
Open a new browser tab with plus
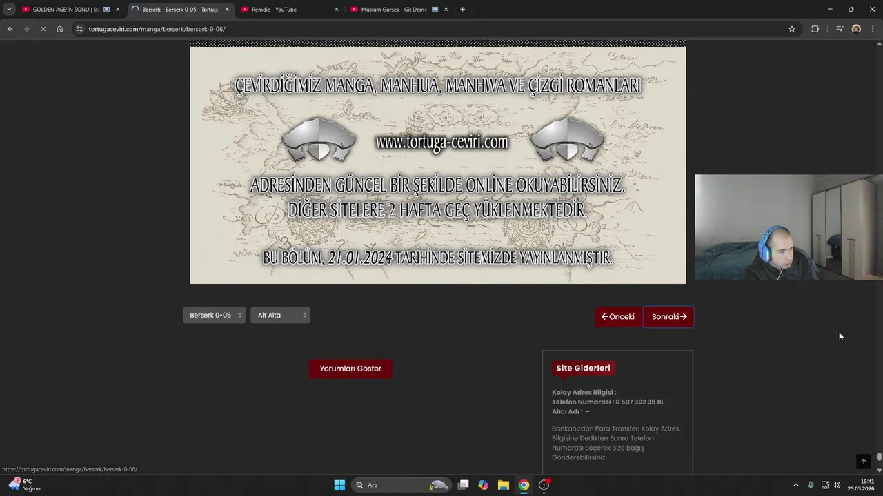point(462,9)
